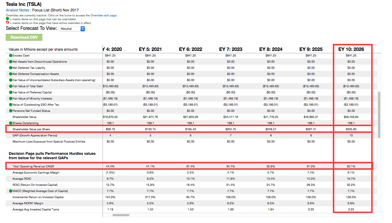Click the $41,776.25 Shareholder Value cell

(271, 117)
